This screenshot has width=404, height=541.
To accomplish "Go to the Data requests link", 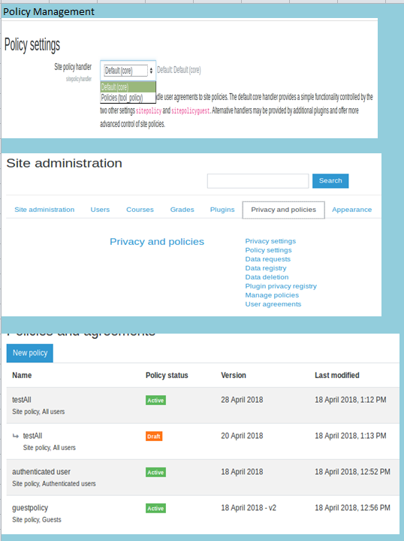I will 267,259.
